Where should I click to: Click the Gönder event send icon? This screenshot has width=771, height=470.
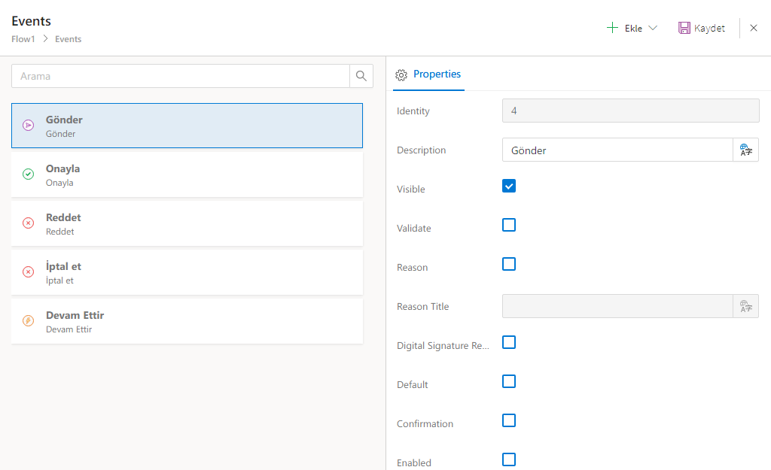[x=28, y=126]
